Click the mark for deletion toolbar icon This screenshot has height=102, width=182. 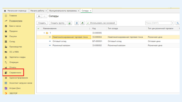[77, 23]
